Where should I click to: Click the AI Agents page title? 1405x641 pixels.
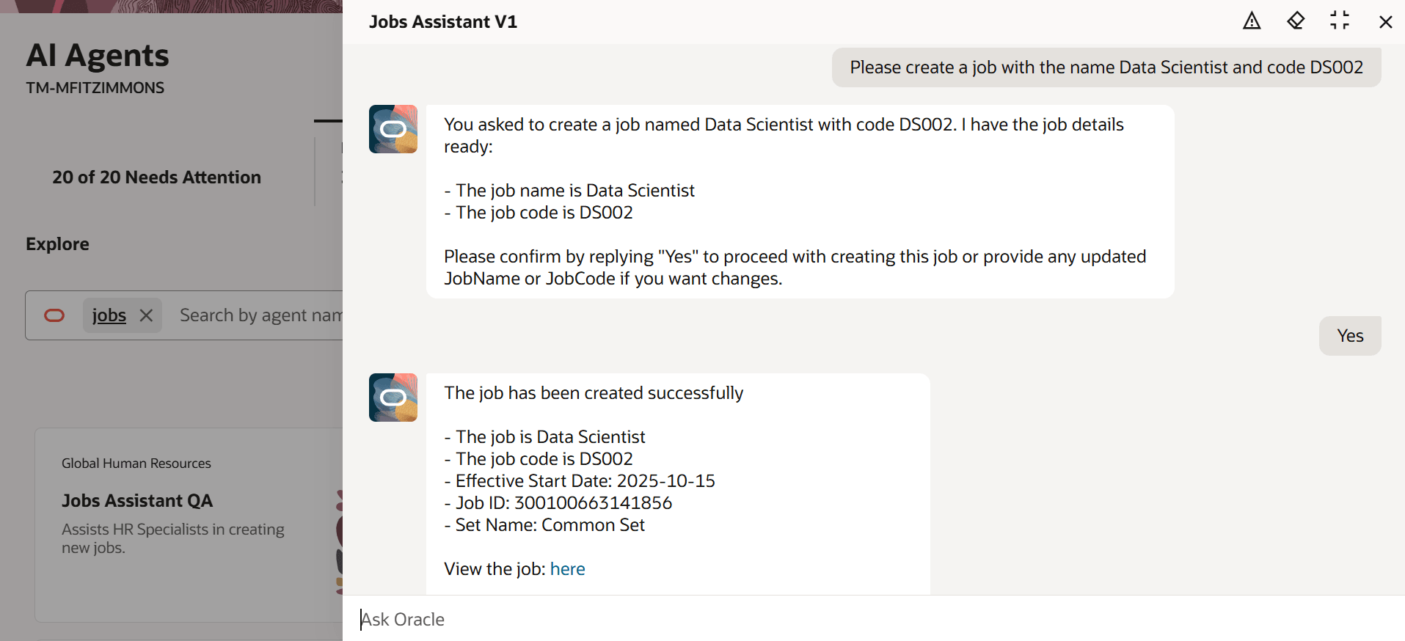[97, 55]
